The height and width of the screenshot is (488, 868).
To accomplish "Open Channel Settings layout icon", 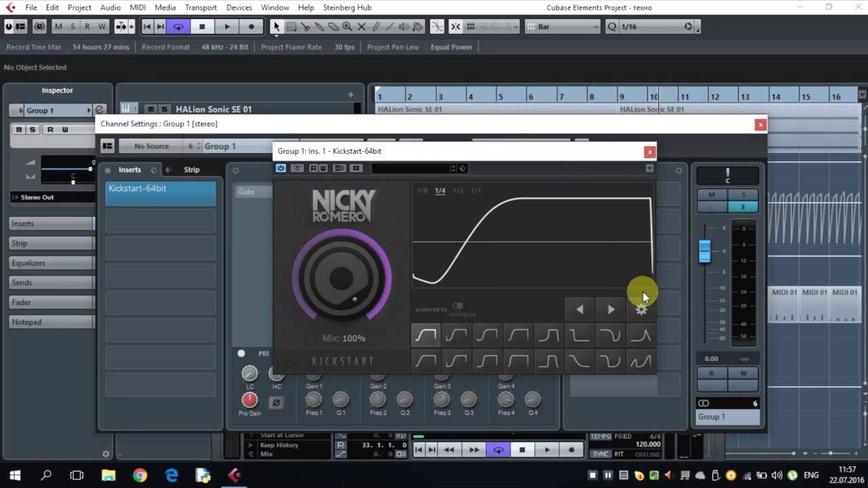I will (x=107, y=146).
